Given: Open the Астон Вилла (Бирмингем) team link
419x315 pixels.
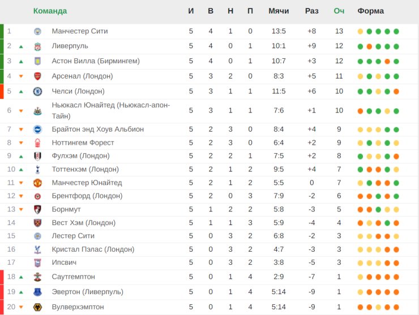Looking at the screenshot, I should tap(96, 61).
